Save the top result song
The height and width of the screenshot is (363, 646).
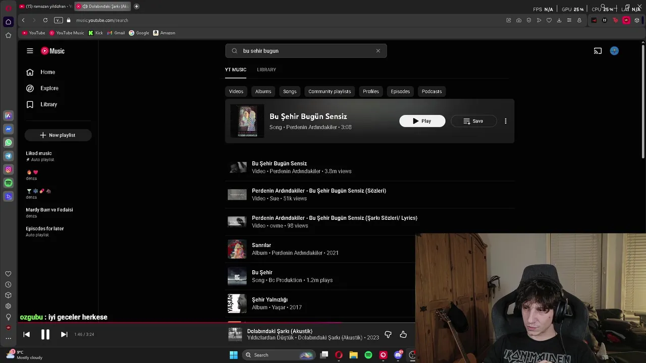pos(473,121)
